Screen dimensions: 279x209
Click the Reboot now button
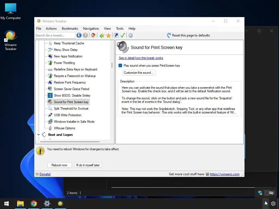pyautogui.click(x=59, y=165)
